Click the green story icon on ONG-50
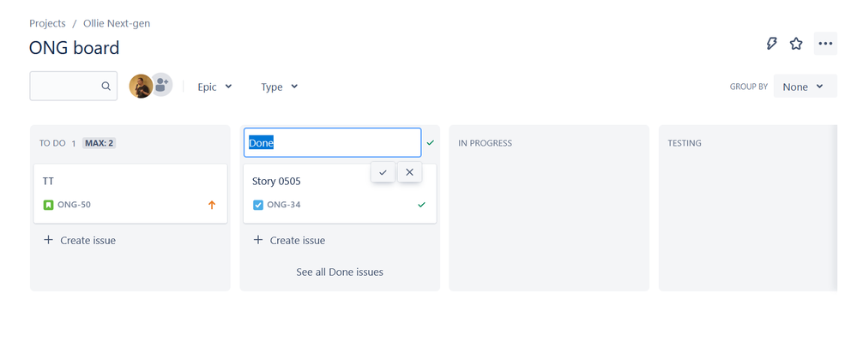 pyautogui.click(x=48, y=205)
